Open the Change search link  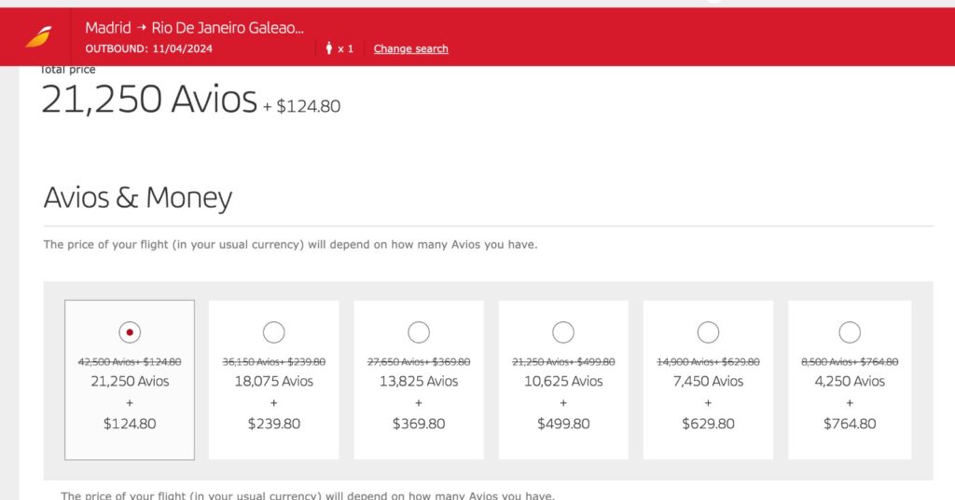[x=410, y=48]
